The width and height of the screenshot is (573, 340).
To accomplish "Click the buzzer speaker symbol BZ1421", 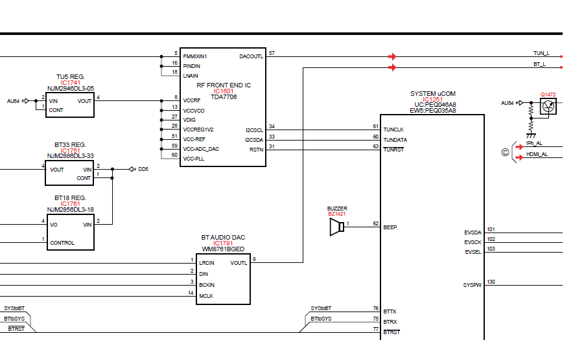I will click(336, 227).
